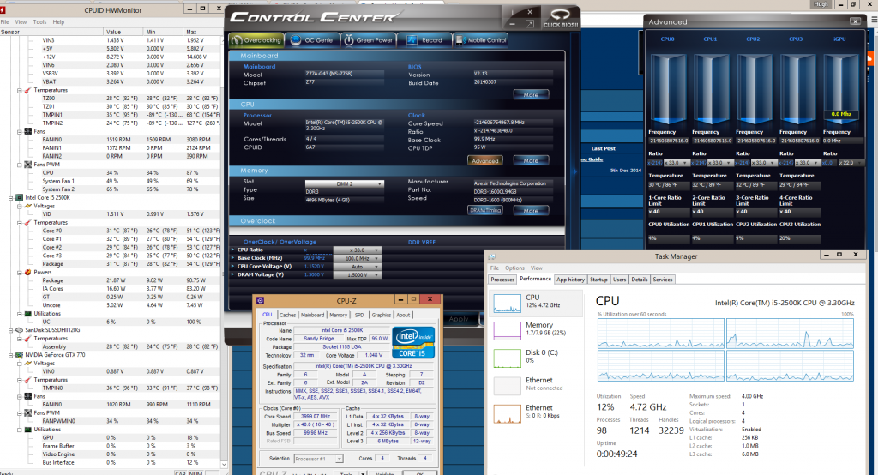Viewport: 878px width, 475px height.
Task: Collapse the NVIDIA GeForce GTX 770 node
Action: click(x=10, y=355)
